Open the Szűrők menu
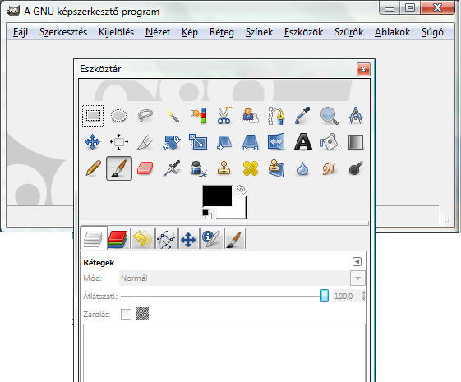The width and height of the screenshot is (461, 382). click(x=348, y=32)
